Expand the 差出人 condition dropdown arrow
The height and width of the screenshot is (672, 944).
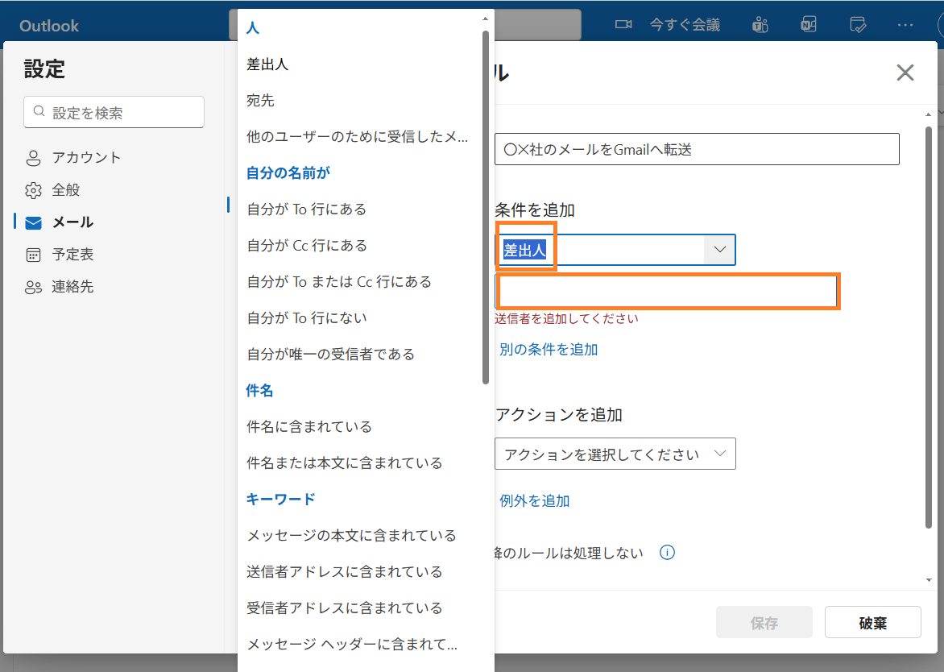(720, 251)
